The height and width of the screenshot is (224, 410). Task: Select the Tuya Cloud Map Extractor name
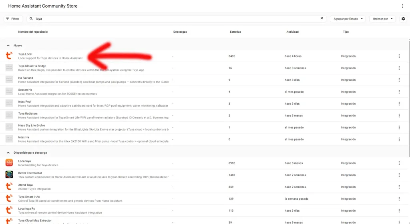point(35,221)
